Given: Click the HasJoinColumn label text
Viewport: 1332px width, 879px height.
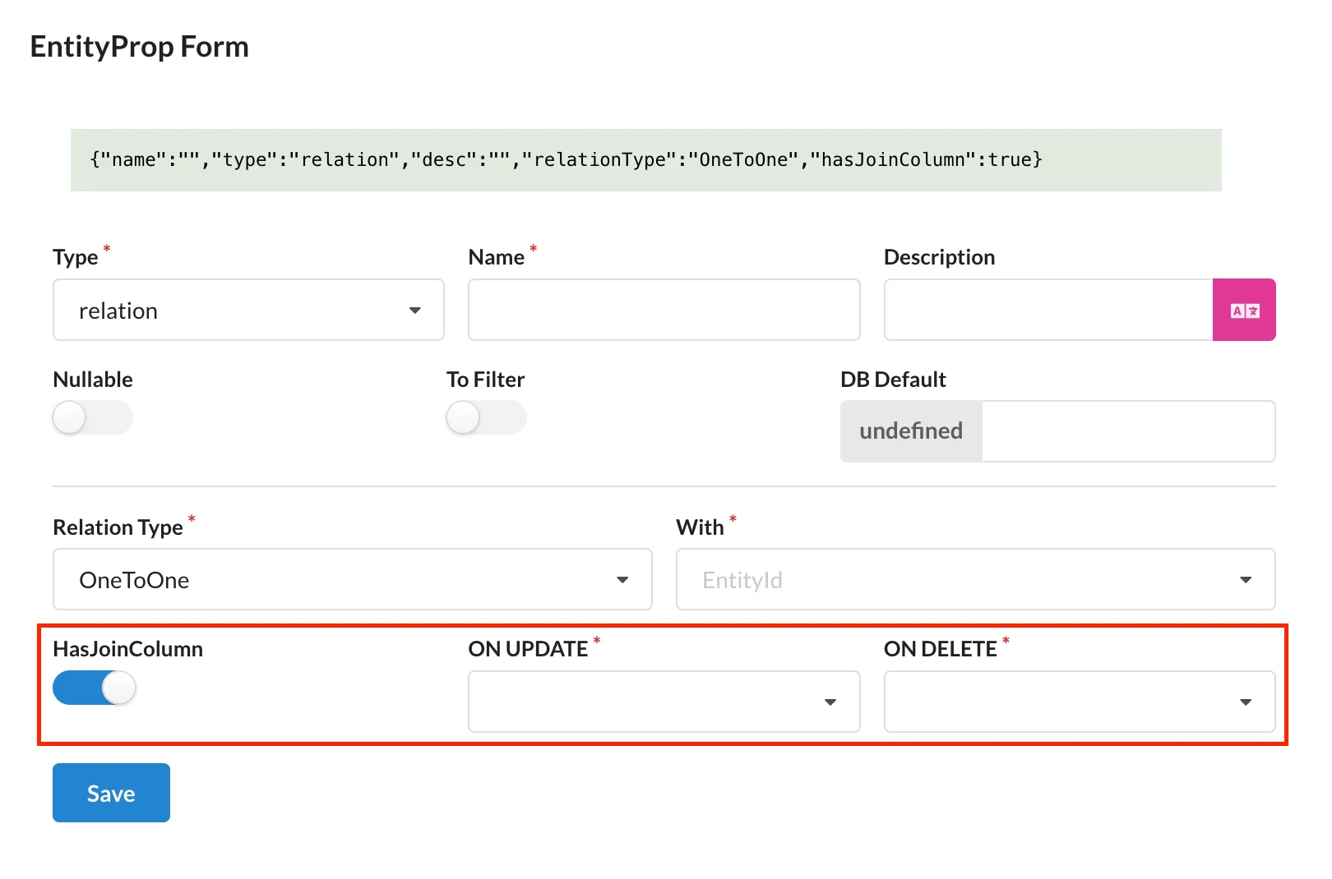Looking at the screenshot, I should point(127,649).
